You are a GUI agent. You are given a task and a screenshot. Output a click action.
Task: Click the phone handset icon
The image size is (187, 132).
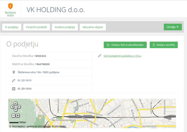coord(14,81)
